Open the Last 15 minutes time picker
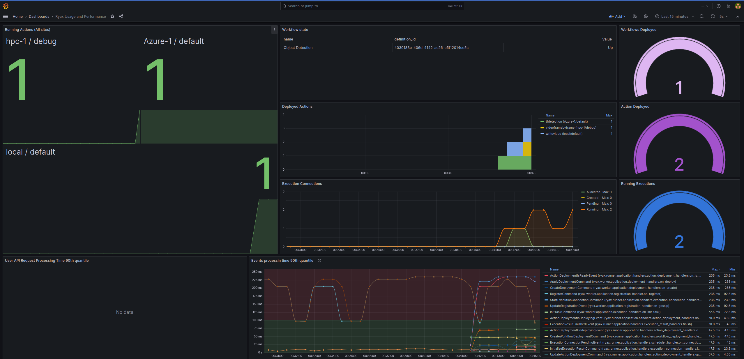The image size is (744, 359). (x=674, y=16)
